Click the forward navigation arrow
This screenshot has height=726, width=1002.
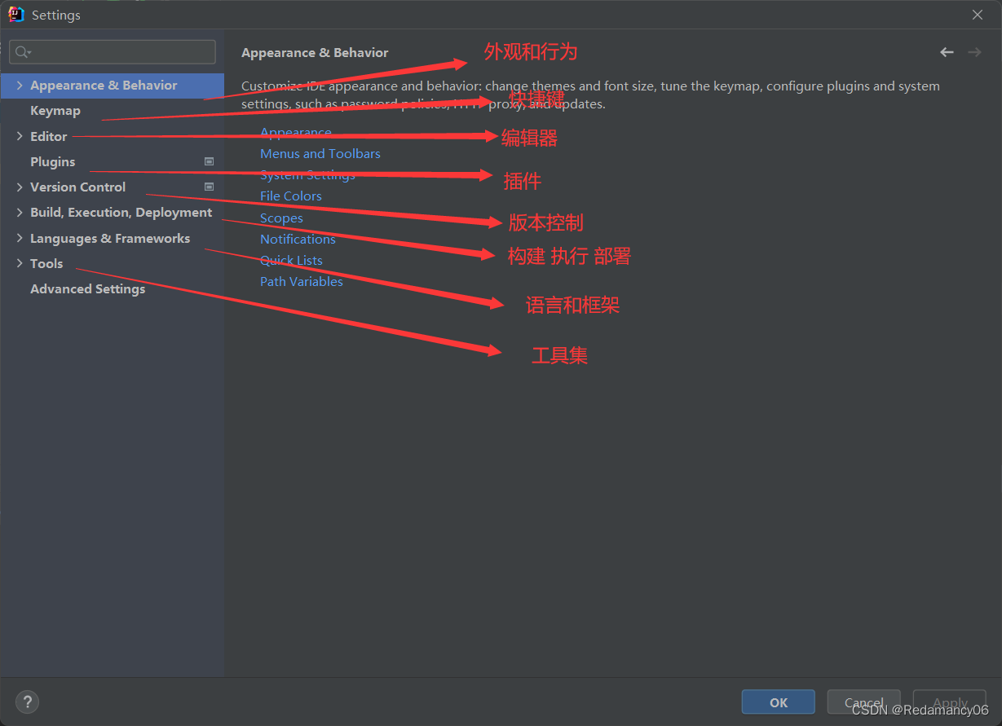point(974,52)
